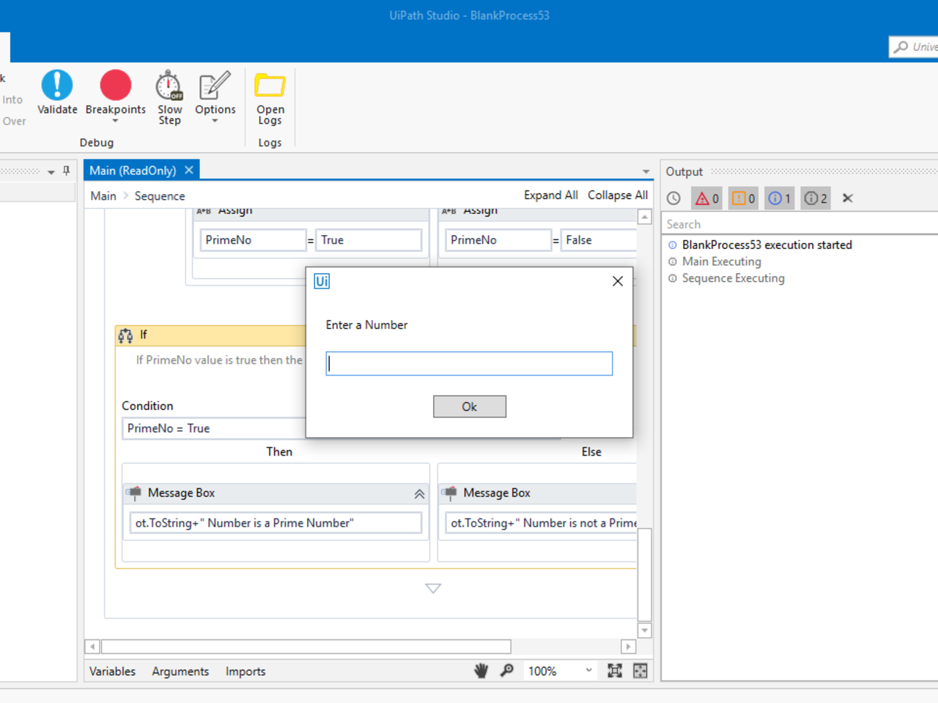This screenshot has height=703, width=938.
Task: Collapse the Then Message Box activity
Action: click(419, 494)
